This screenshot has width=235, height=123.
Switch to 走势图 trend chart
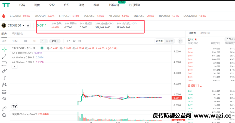159,41
